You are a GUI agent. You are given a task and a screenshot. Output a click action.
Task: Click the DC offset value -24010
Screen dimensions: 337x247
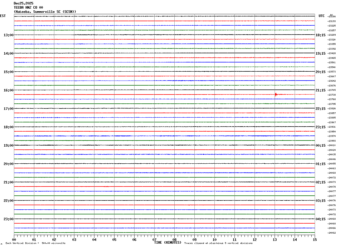pos(332,145)
